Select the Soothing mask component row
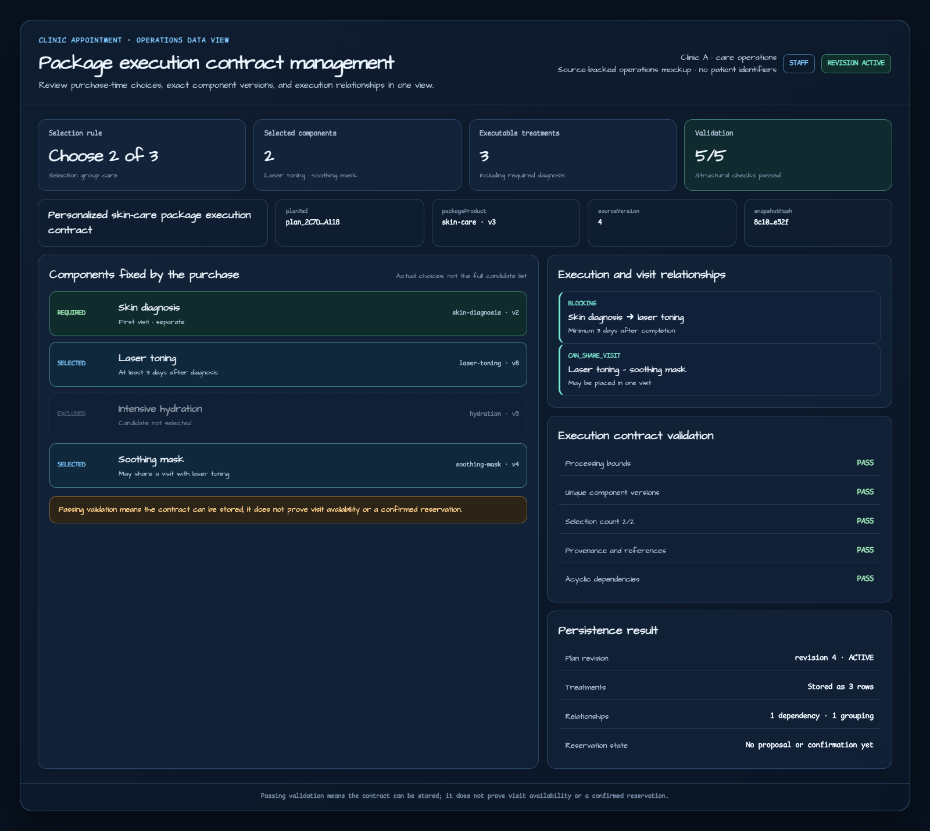Screen dimensions: 930x831 click(288, 465)
